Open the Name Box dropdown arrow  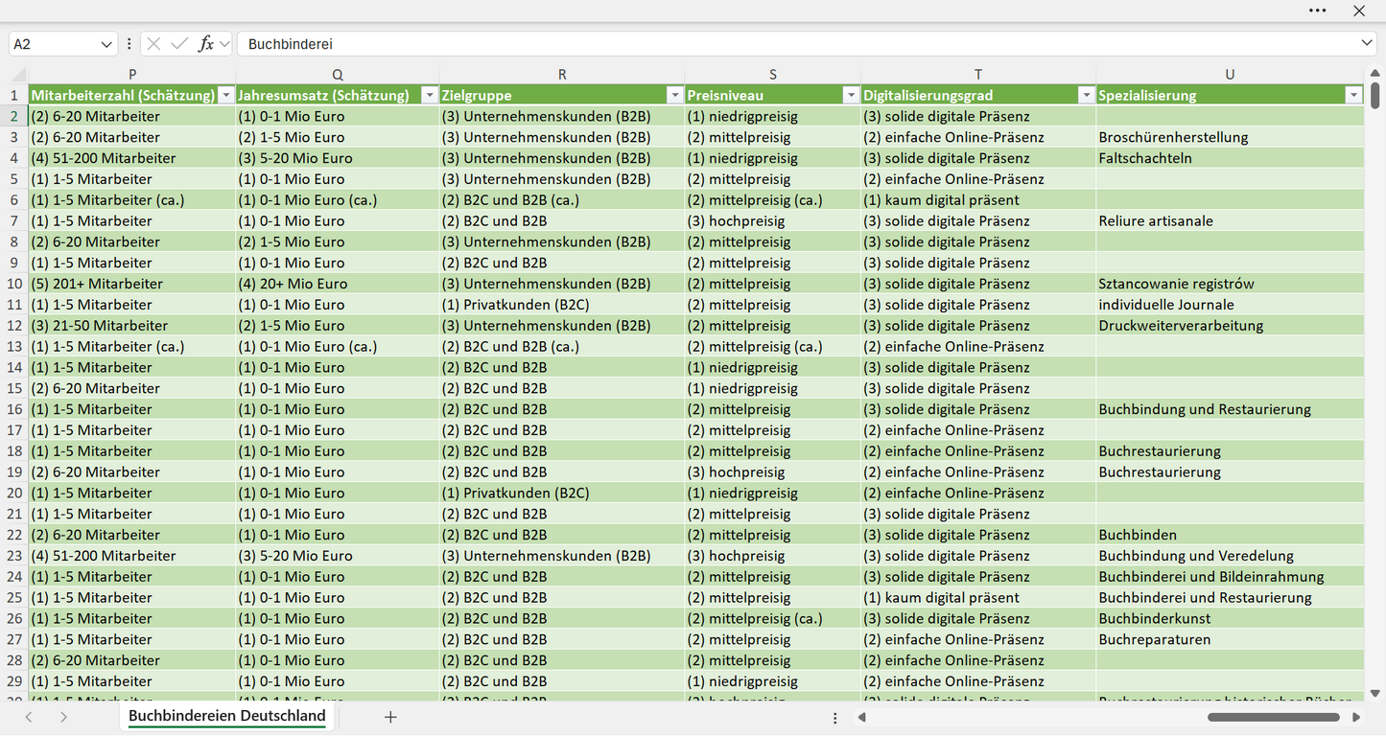point(106,44)
